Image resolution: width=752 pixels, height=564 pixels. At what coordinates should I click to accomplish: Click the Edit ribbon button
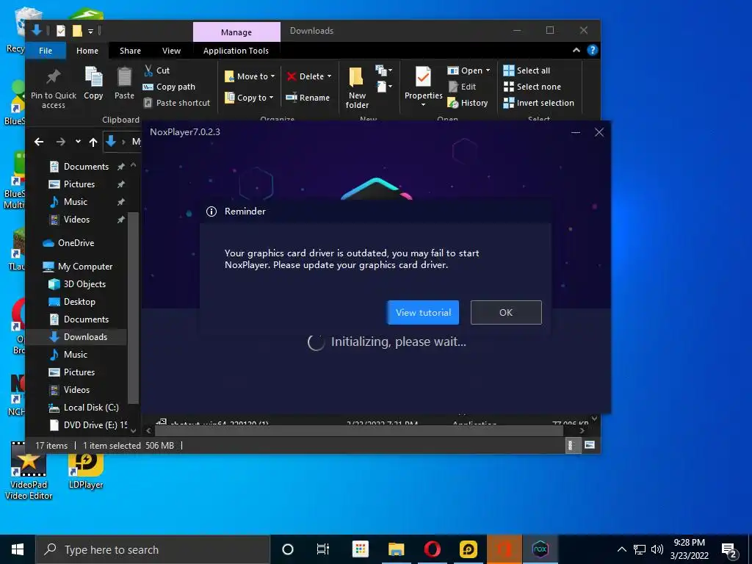(463, 87)
